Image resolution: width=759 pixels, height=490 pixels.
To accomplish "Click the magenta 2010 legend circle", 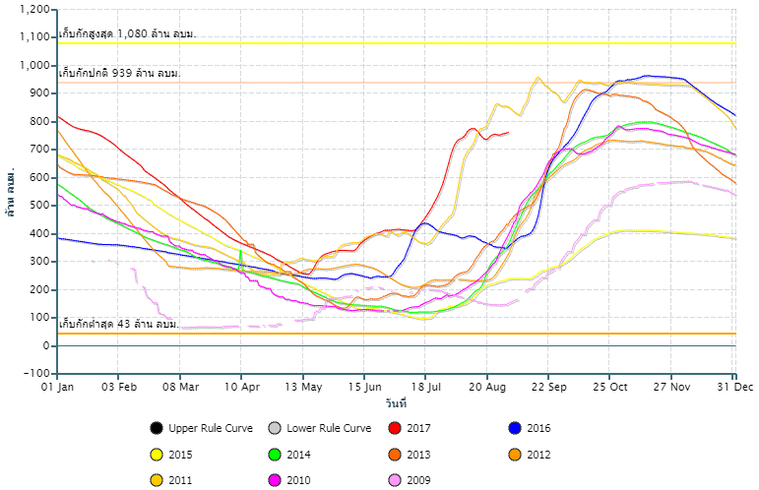I will tap(275, 480).
